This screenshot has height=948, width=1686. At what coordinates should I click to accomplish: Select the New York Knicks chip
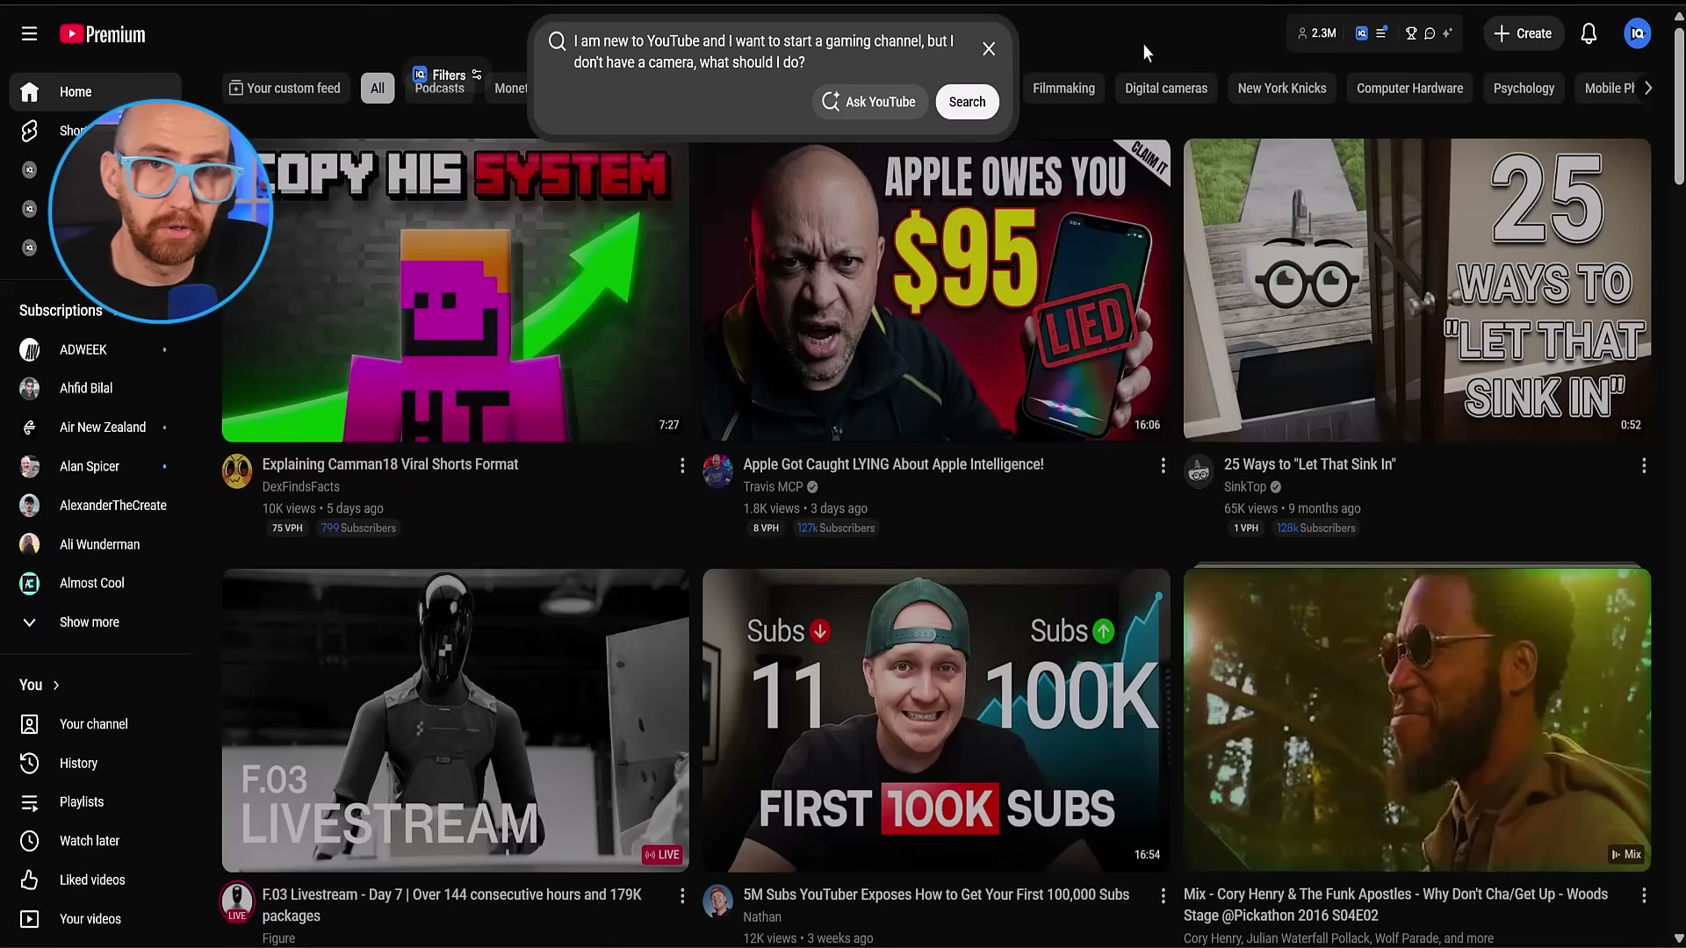click(1282, 88)
